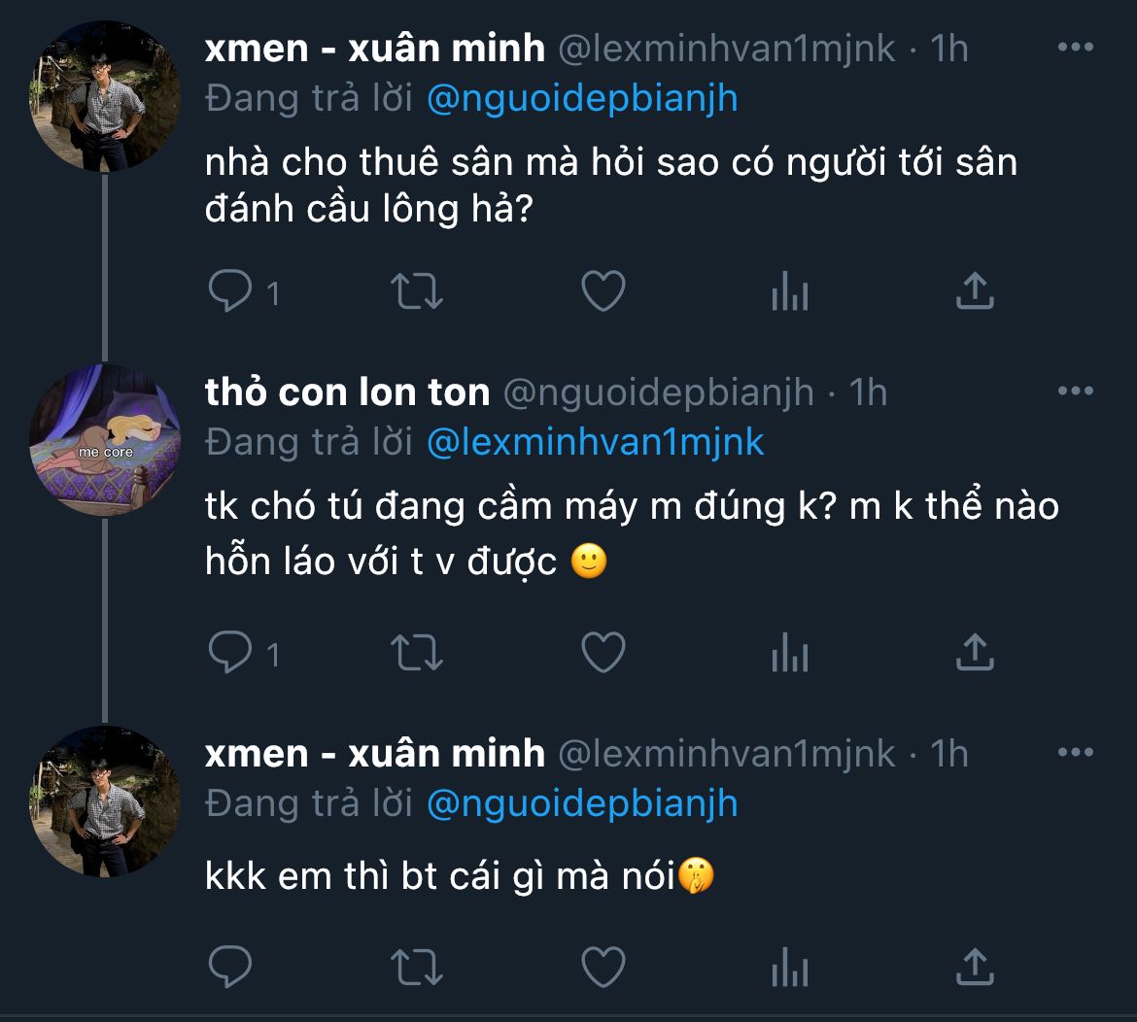Share thỏ con lon ton's tweet

pyautogui.click(x=975, y=654)
